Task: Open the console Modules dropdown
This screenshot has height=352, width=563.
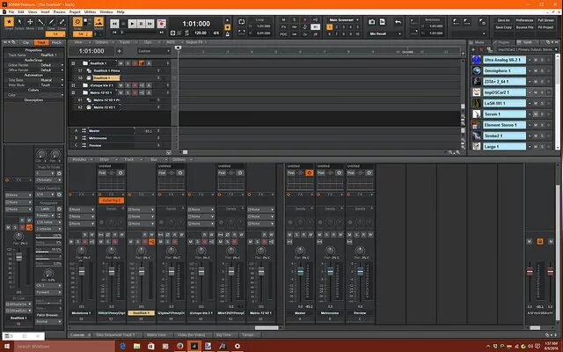Action: point(82,159)
